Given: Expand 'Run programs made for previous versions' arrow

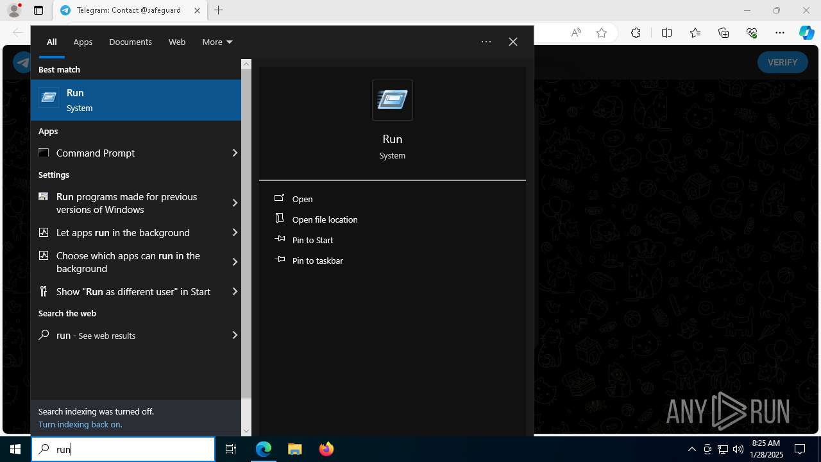Looking at the screenshot, I should pyautogui.click(x=235, y=203).
